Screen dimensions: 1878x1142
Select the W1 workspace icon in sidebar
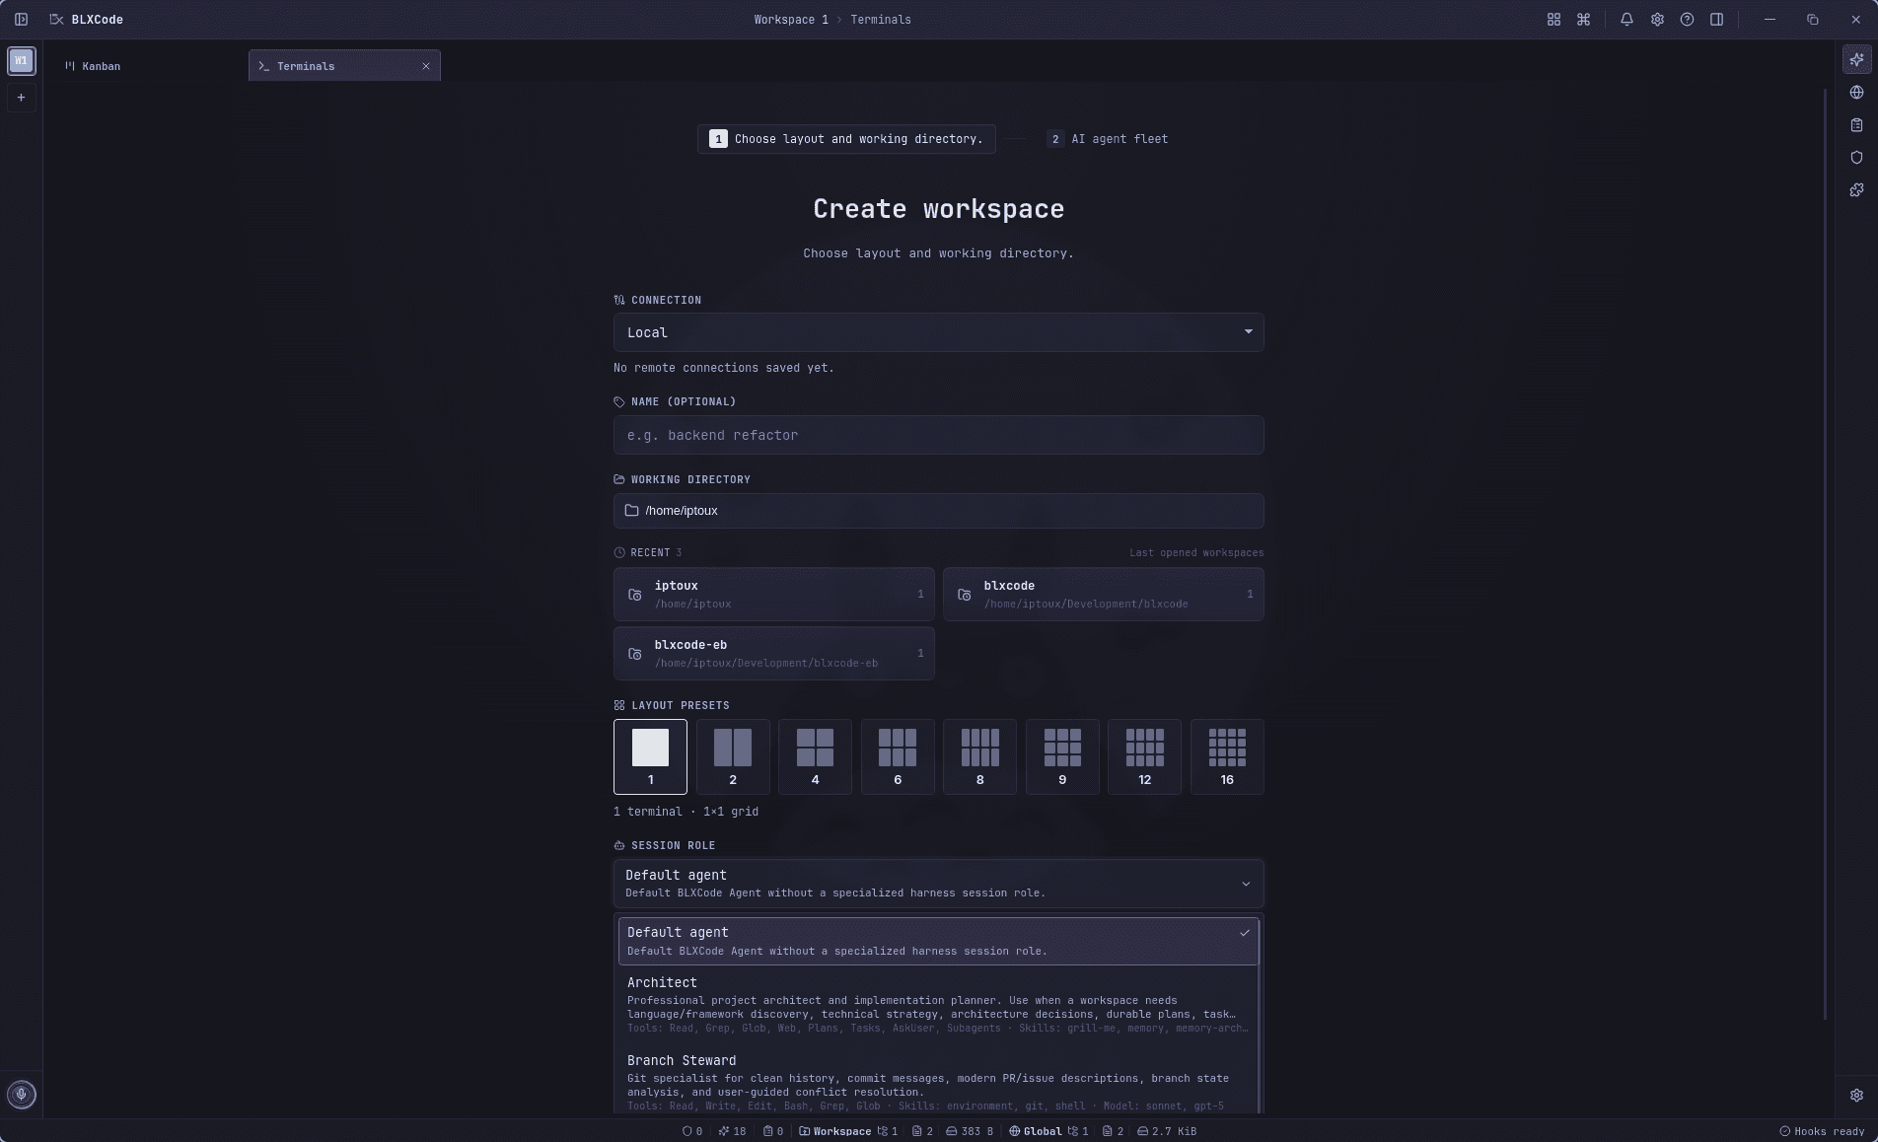21,61
